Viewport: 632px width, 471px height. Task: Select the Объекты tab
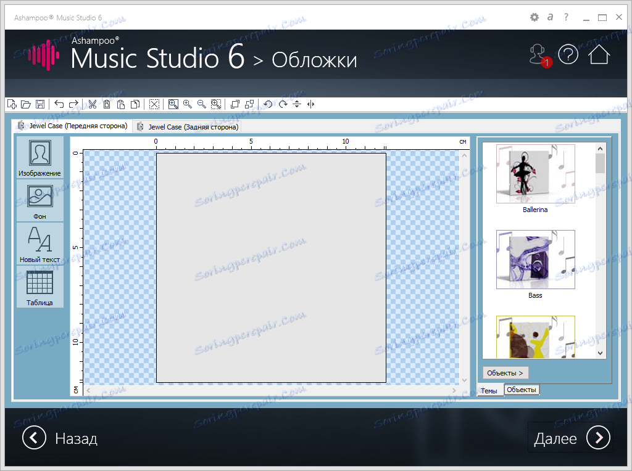(x=521, y=390)
